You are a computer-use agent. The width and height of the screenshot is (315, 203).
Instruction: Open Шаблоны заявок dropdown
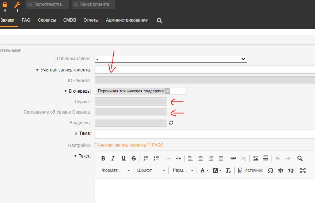[171, 59]
